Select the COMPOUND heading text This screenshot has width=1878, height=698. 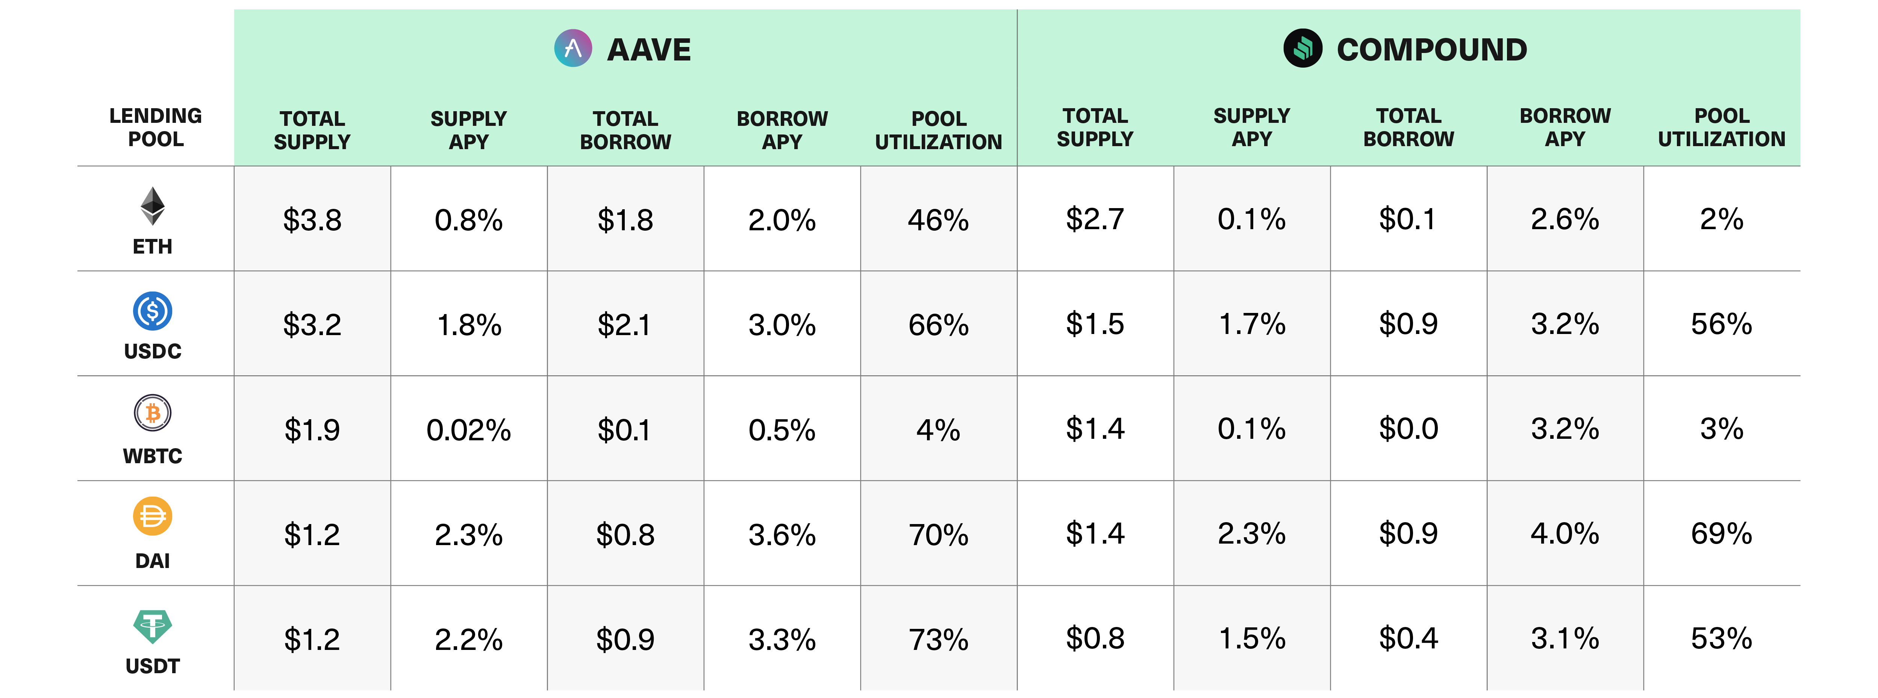click(1432, 50)
